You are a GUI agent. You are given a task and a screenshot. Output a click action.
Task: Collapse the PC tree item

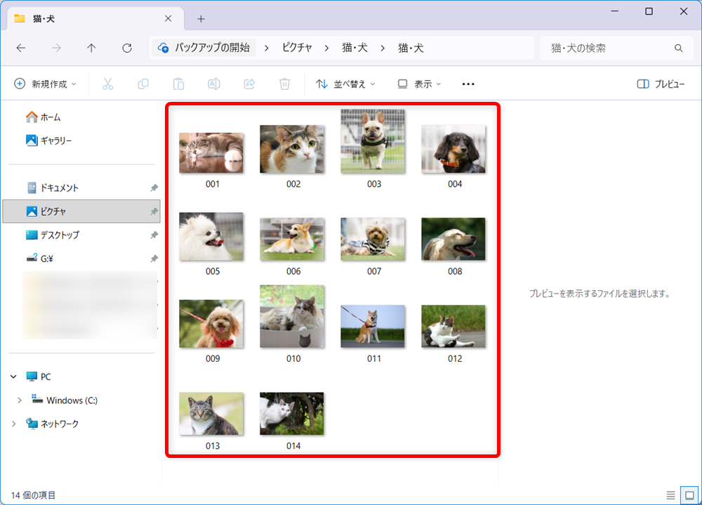pyautogui.click(x=12, y=376)
